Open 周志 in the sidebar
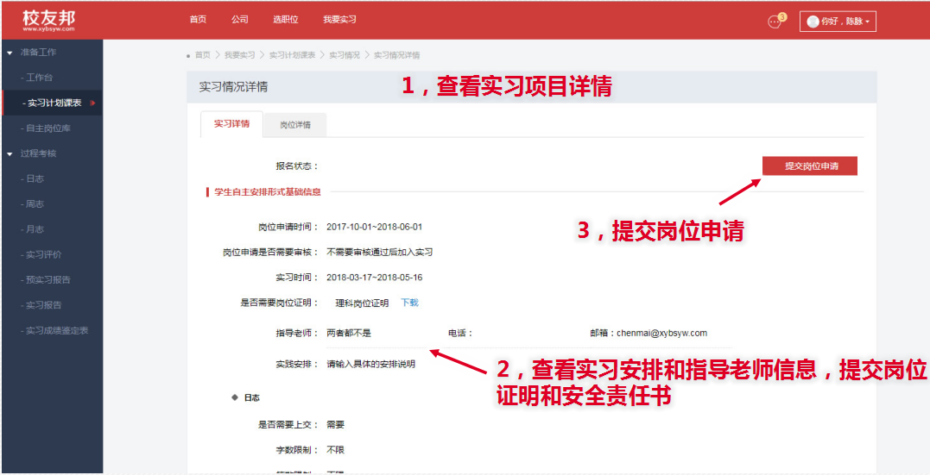This screenshot has width=930, height=475. tap(35, 204)
